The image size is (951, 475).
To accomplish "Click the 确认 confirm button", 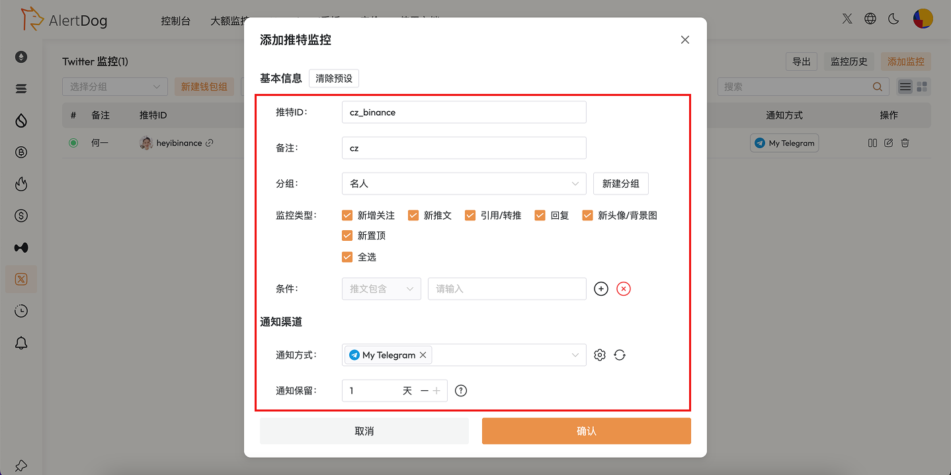I will point(586,431).
